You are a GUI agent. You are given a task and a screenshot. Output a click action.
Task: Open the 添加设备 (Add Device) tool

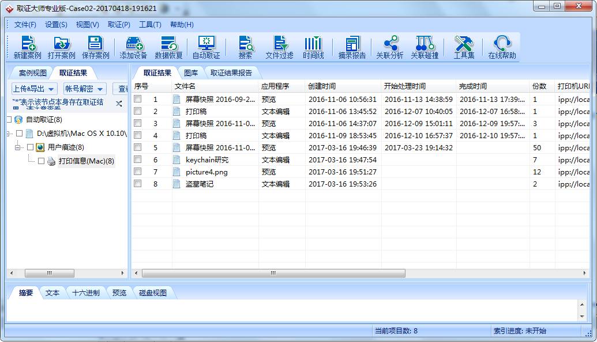point(133,47)
